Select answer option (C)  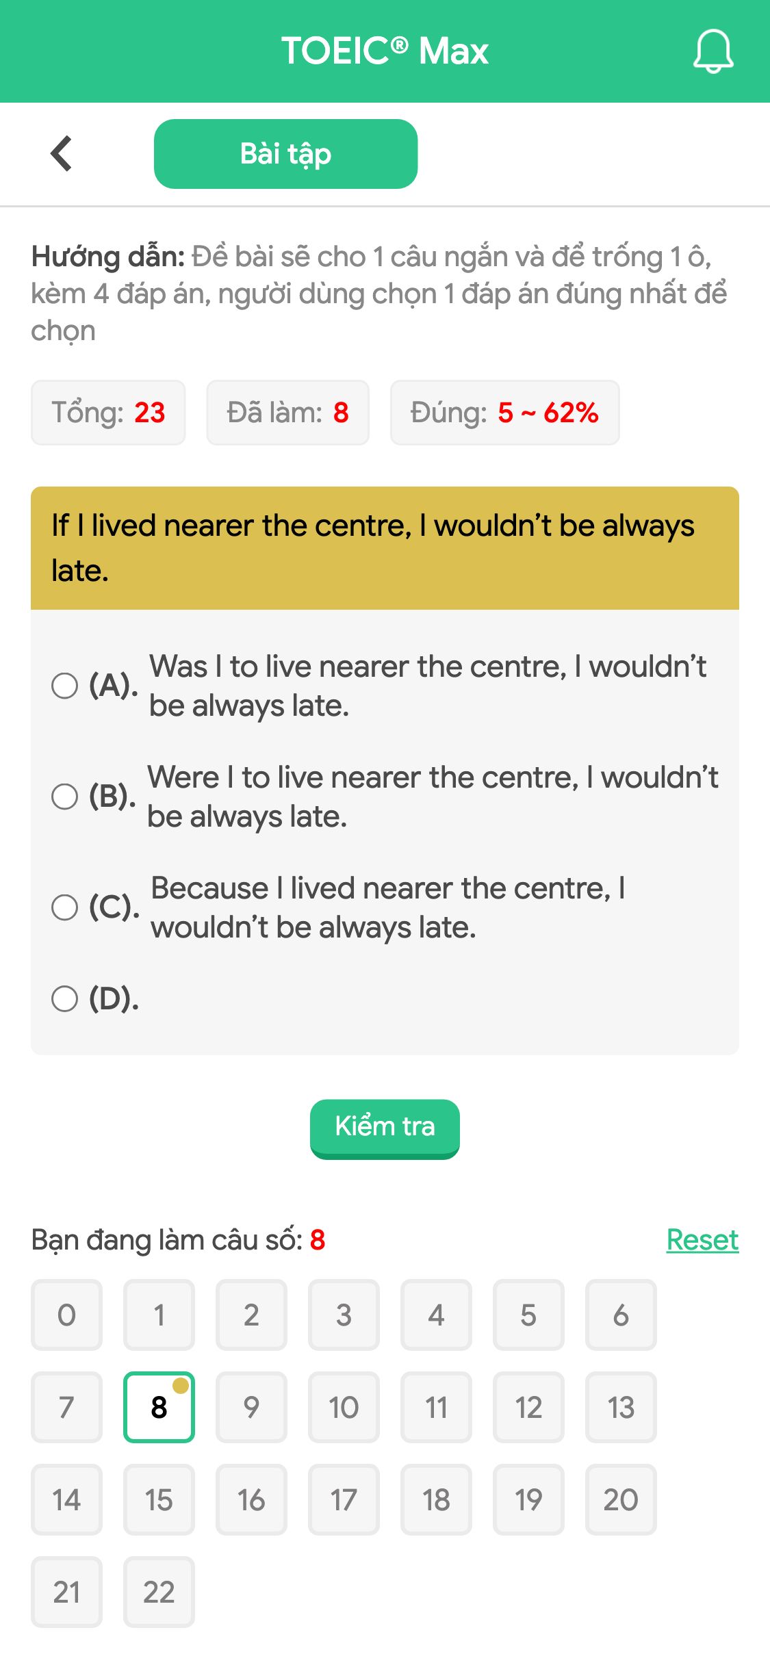tap(66, 907)
